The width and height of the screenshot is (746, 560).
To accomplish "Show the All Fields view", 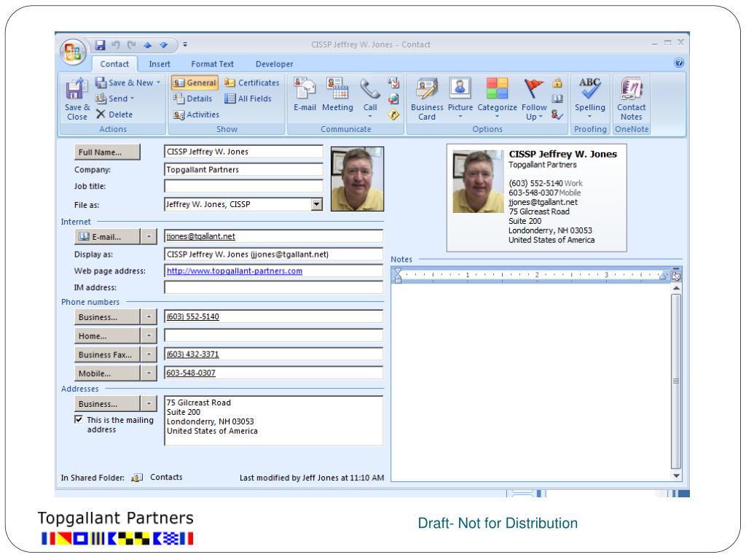I will coord(248,98).
